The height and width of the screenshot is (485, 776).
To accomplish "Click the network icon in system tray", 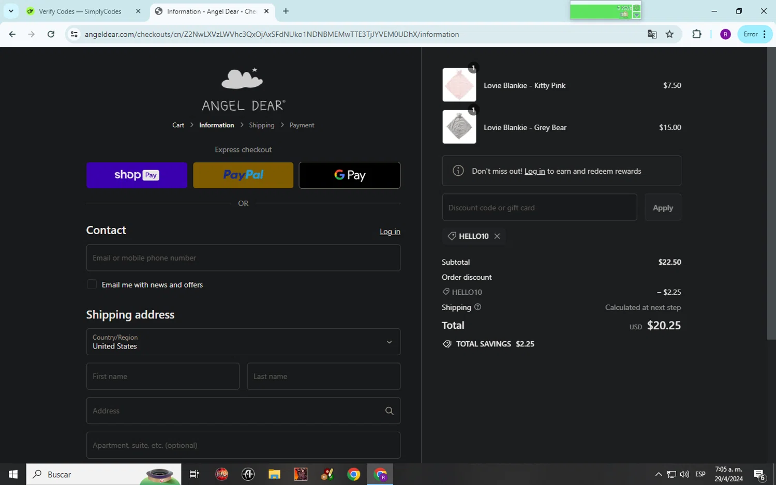I will [x=671, y=474].
